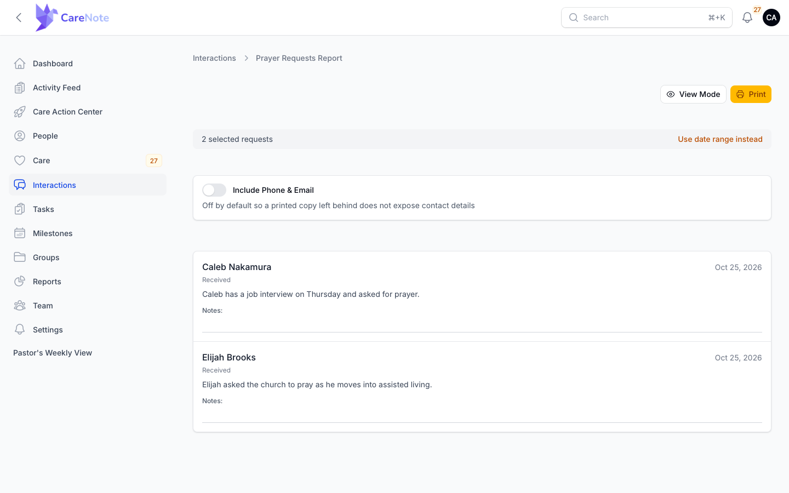Open the Team menu label
789x493 pixels.
43,306
